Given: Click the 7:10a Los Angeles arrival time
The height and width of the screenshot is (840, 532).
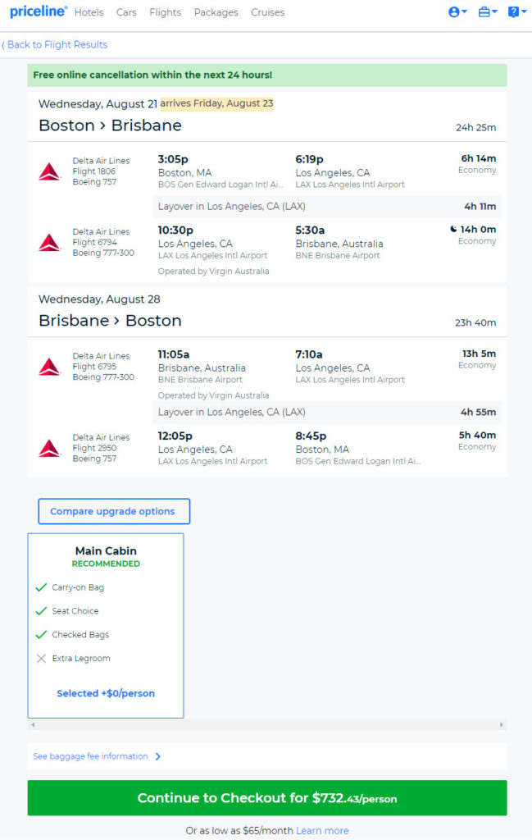Looking at the screenshot, I should click(x=309, y=354).
